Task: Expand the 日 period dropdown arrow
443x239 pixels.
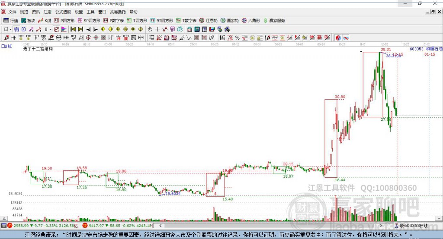Action: click(x=10, y=29)
